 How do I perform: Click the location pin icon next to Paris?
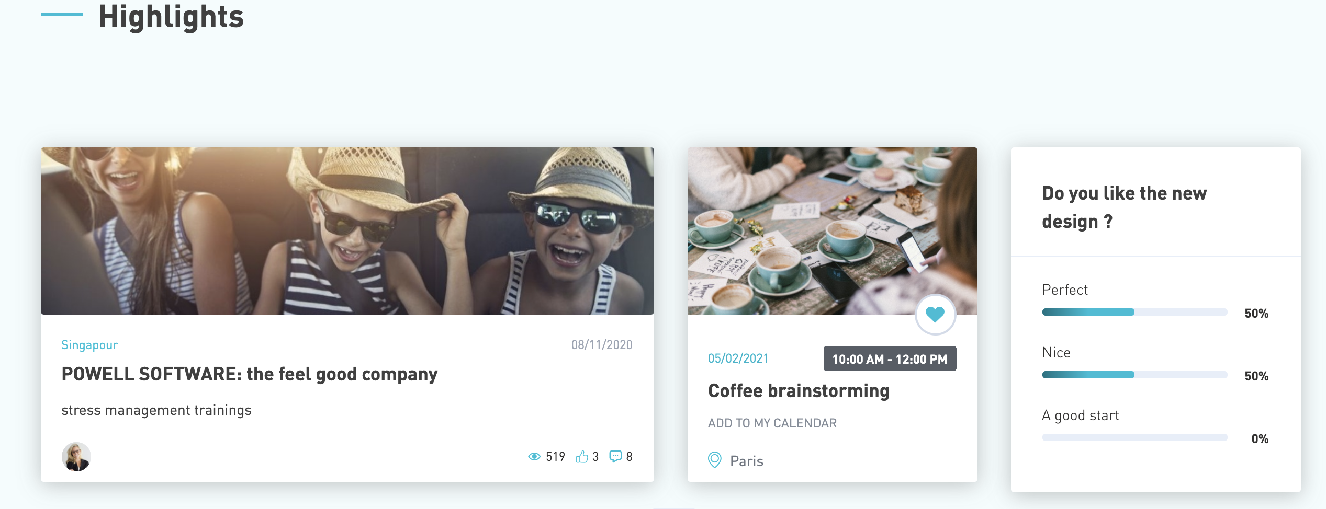tap(714, 460)
